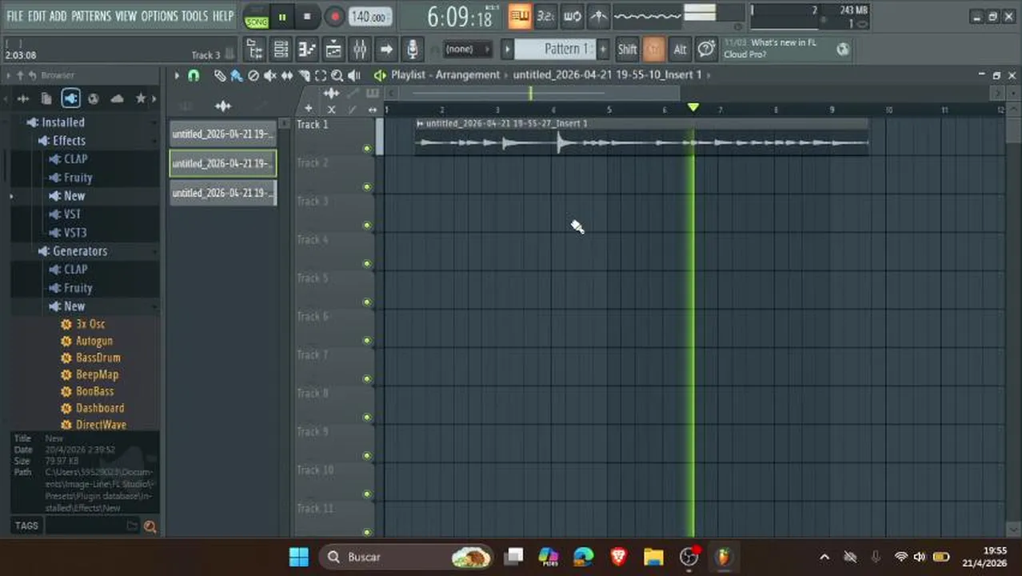The image size is (1022, 576).
Task: Toggle the Alt modifier button
Action: (x=680, y=49)
